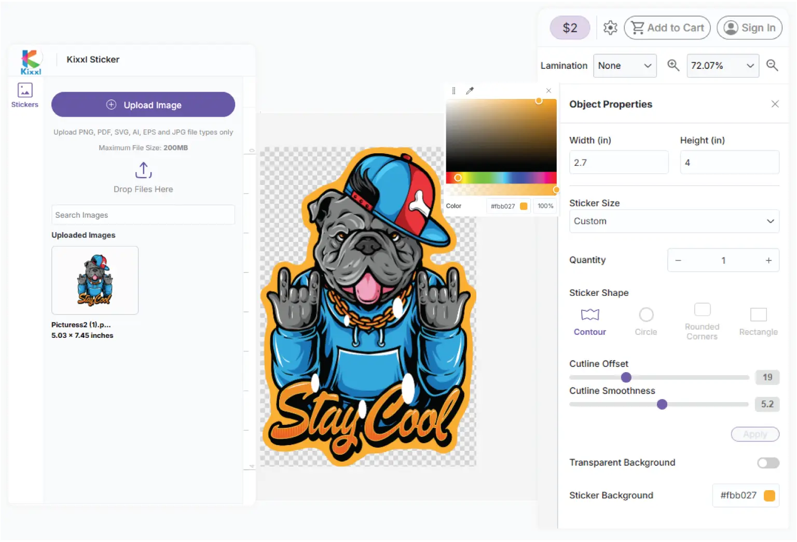Click the settings gear icon
The image size is (797, 542).
610,28
